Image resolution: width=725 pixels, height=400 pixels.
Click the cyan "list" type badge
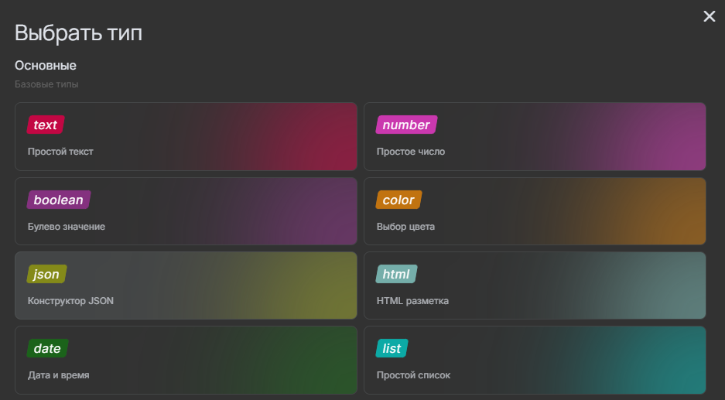(392, 349)
